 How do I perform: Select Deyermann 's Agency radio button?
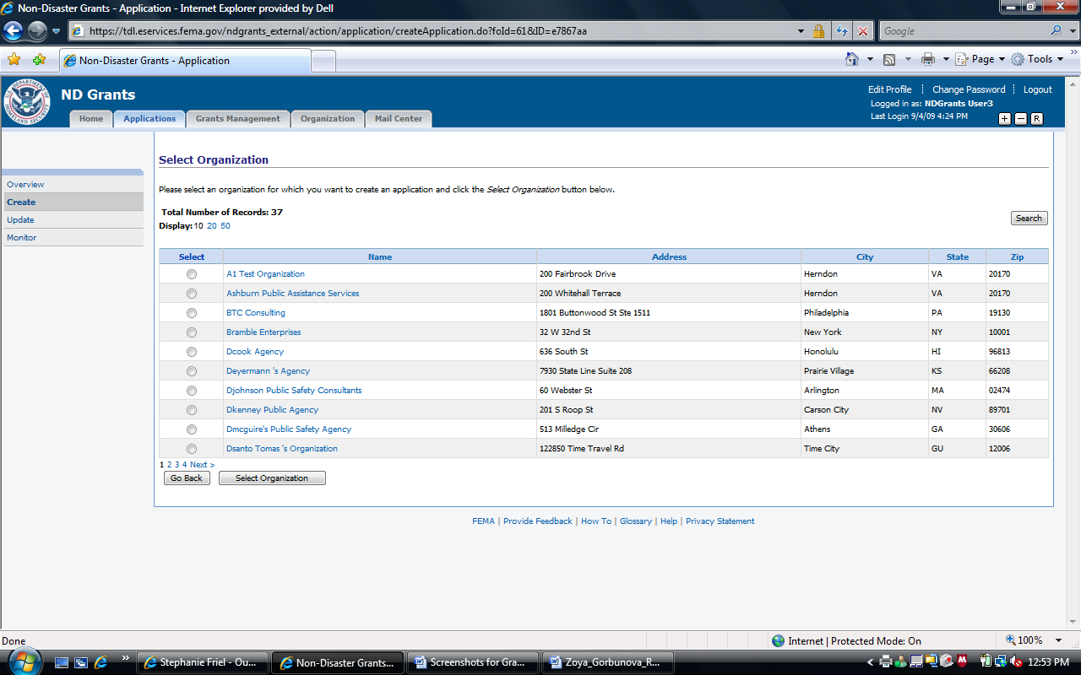192,371
